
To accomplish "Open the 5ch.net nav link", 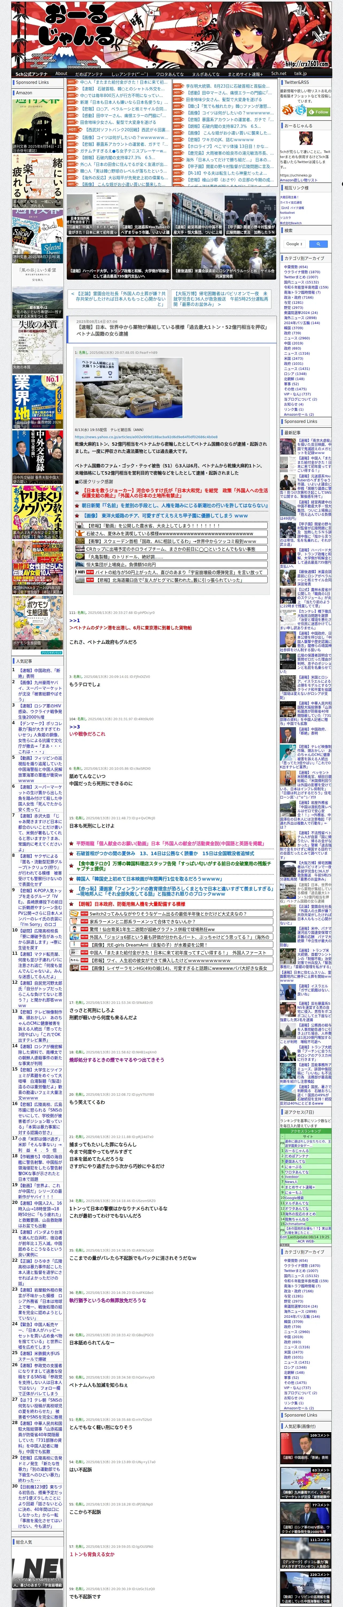I will click(279, 73).
